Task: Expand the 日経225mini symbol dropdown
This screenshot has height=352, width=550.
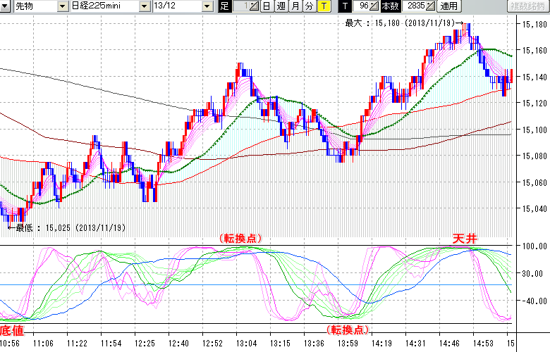Action: pos(145,6)
